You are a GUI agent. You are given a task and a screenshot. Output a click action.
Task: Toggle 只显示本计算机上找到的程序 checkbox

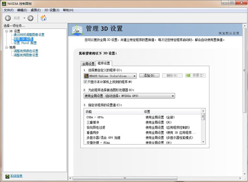[85, 82]
